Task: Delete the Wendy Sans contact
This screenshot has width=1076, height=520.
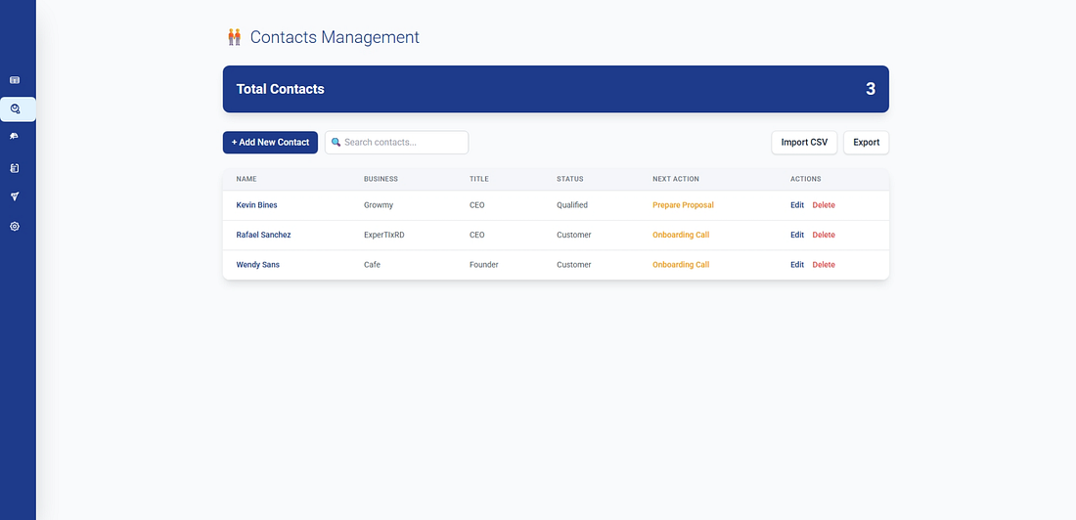Action: pos(824,265)
